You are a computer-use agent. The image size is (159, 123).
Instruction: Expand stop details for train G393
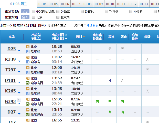point(19,103)
